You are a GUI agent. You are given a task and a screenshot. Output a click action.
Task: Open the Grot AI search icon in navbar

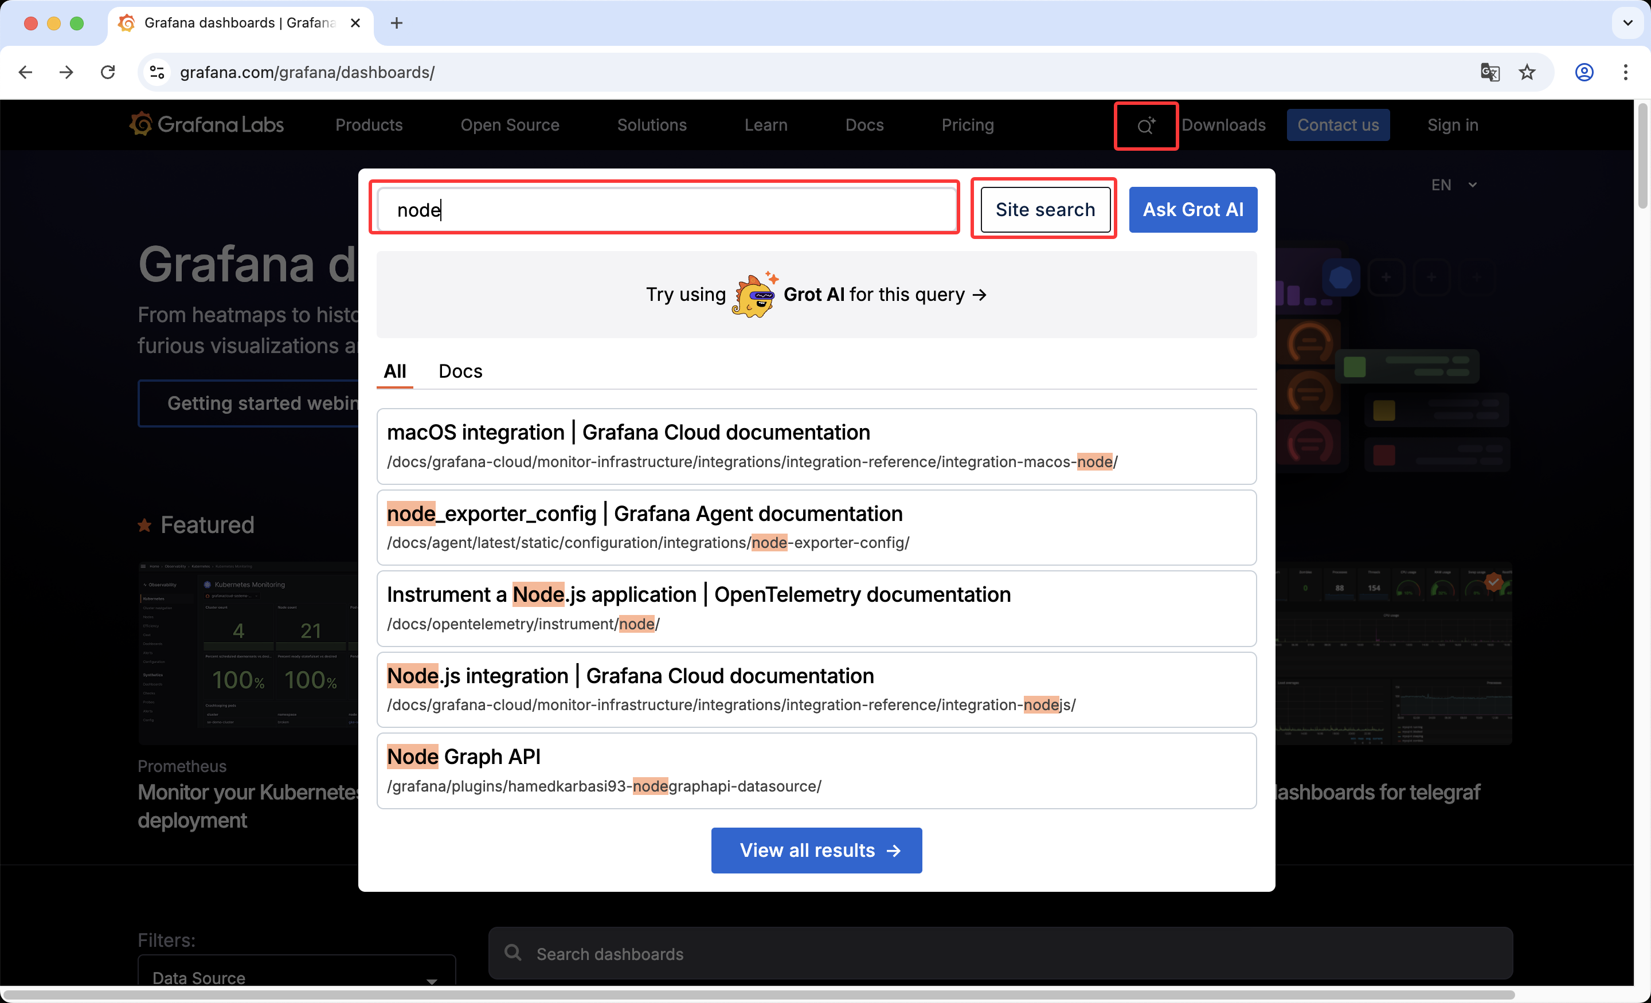click(x=1146, y=126)
